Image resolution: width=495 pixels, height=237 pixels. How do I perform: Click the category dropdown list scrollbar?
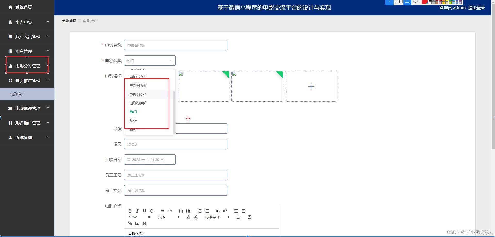point(174,112)
